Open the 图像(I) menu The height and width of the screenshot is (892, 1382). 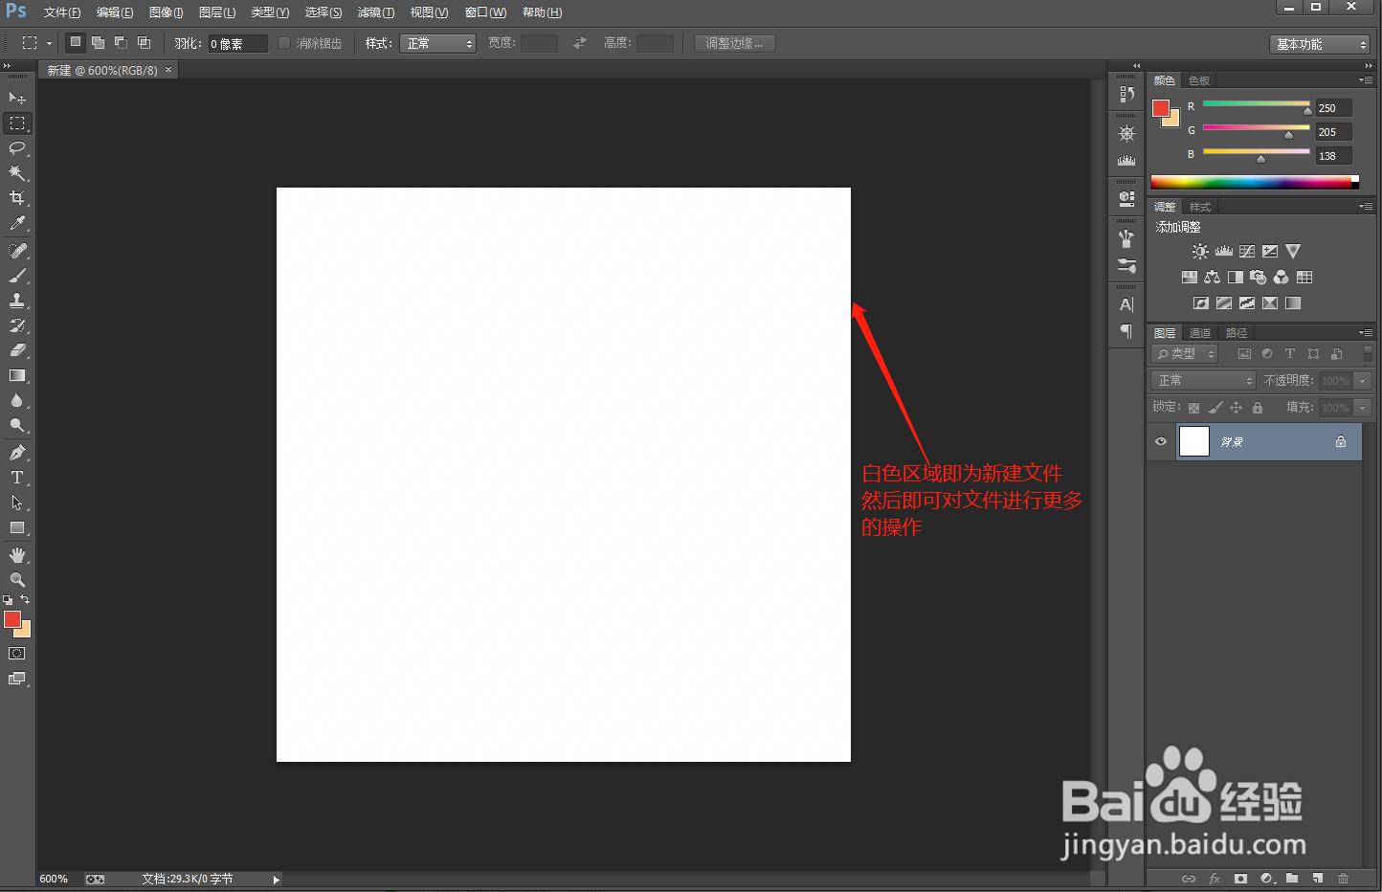(166, 12)
